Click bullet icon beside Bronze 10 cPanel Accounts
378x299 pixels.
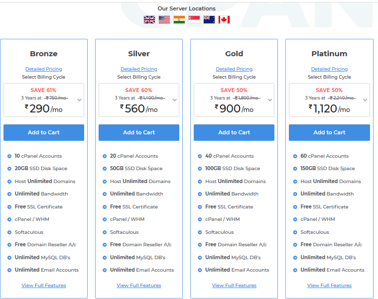(x=9, y=156)
